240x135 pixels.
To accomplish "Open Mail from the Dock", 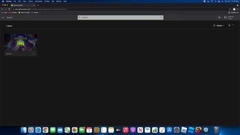I will coord(60,130).
